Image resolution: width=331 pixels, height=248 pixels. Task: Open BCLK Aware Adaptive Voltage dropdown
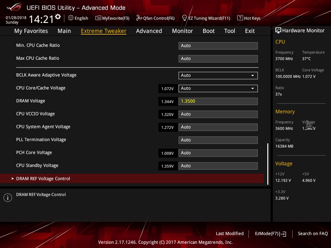click(x=218, y=76)
